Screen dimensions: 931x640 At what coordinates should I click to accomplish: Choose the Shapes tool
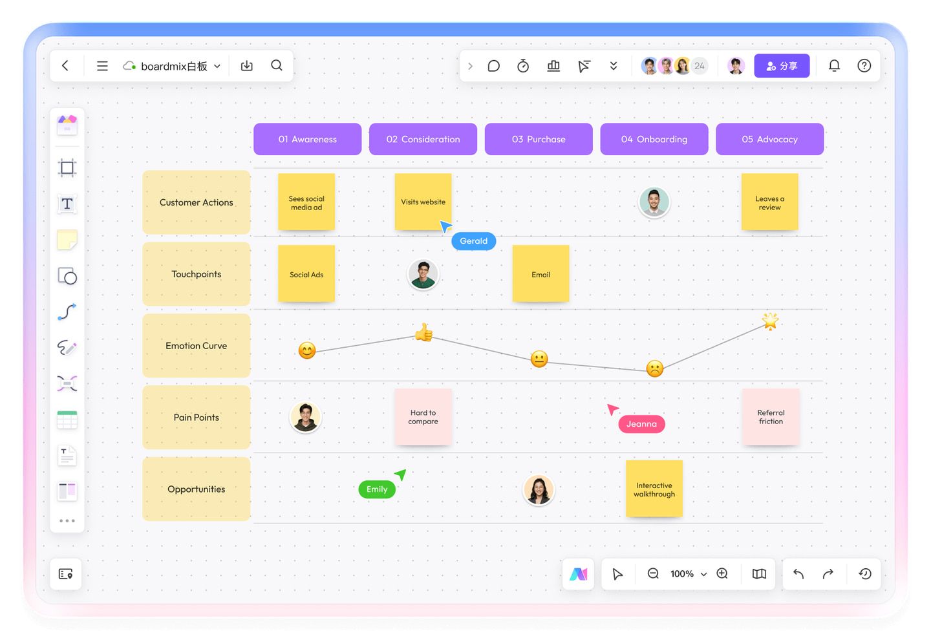tap(67, 276)
